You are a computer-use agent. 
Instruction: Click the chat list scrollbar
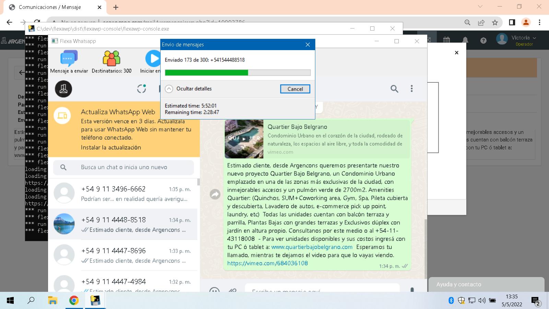pos(199,182)
